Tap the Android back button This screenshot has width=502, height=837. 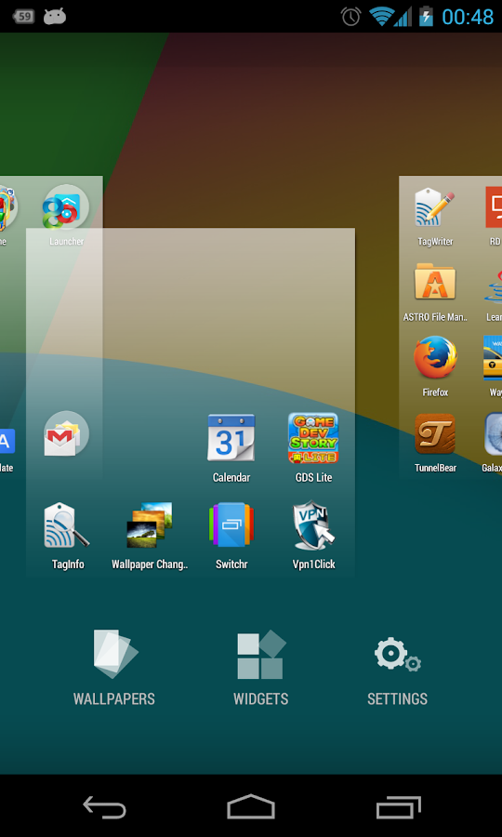(104, 806)
